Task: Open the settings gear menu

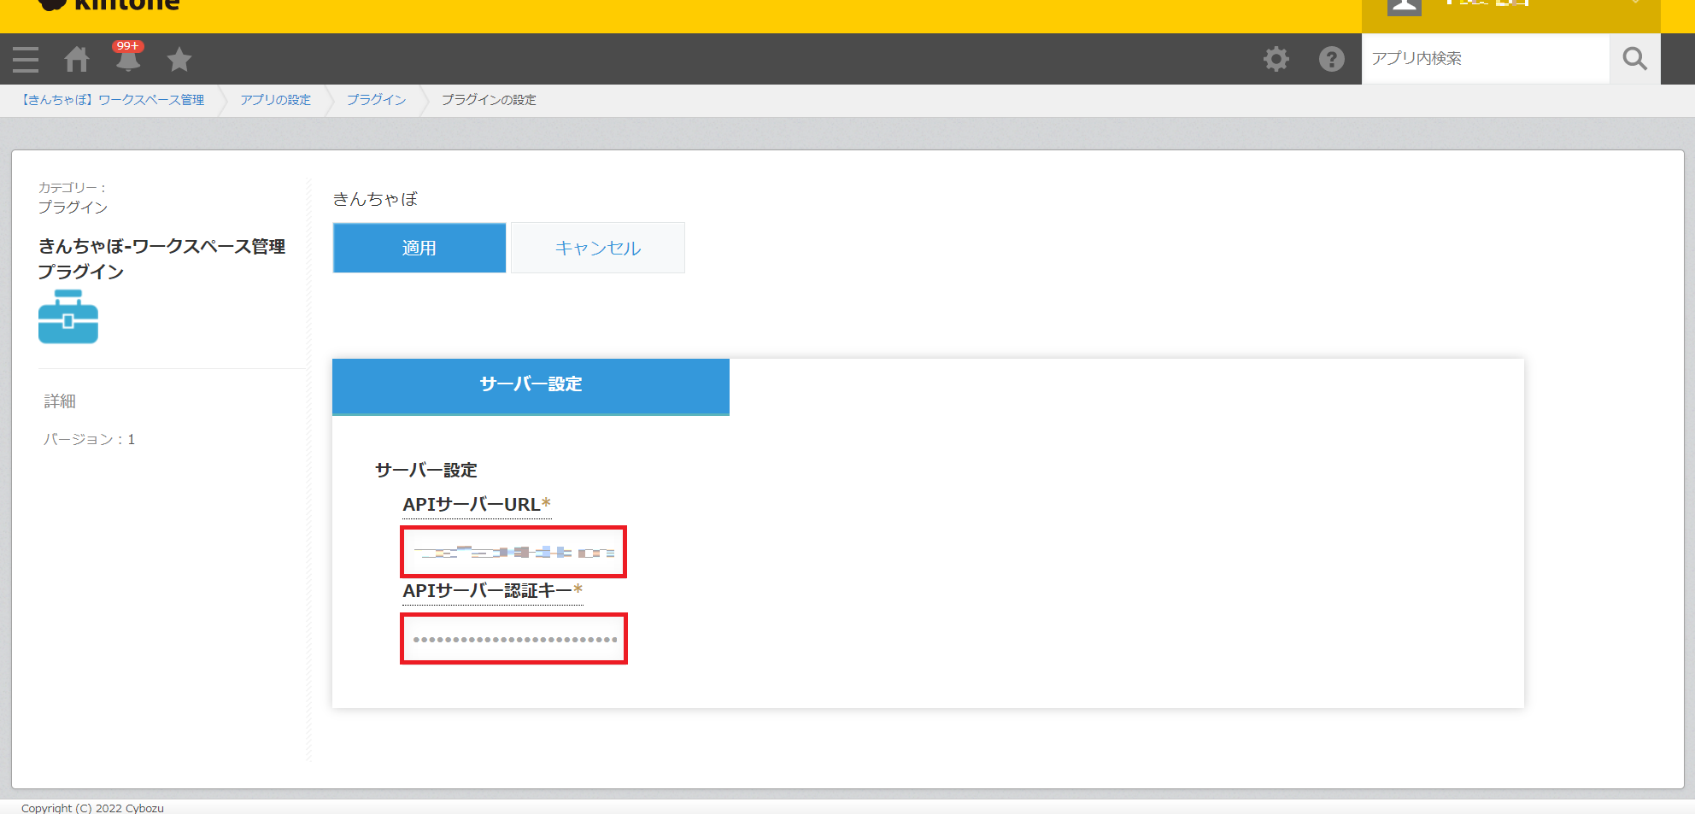Action: tap(1276, 59)
